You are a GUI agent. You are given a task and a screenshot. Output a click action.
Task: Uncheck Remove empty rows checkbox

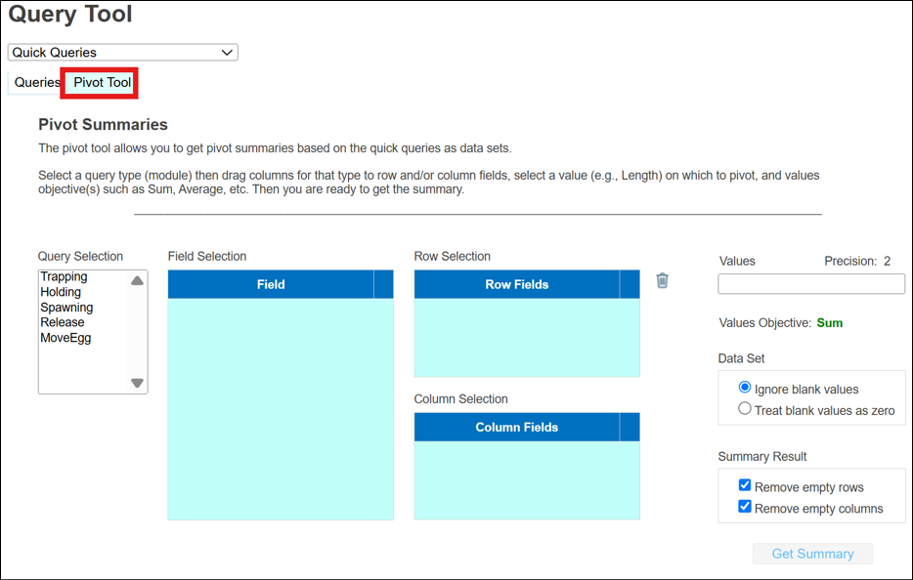coord(745,485)
